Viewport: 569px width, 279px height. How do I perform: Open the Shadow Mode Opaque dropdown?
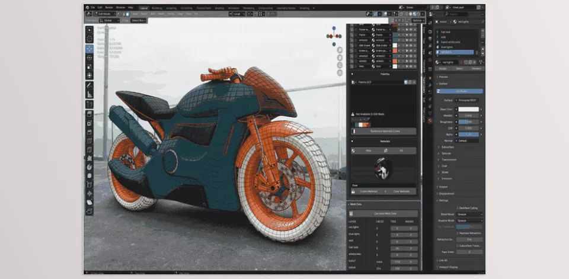pos(469,220)
